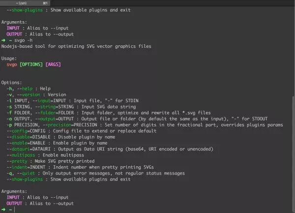Click the top --show-plugins line
Image resolution: width=295 pixels, height=213 pixels.
coord(68,10)
